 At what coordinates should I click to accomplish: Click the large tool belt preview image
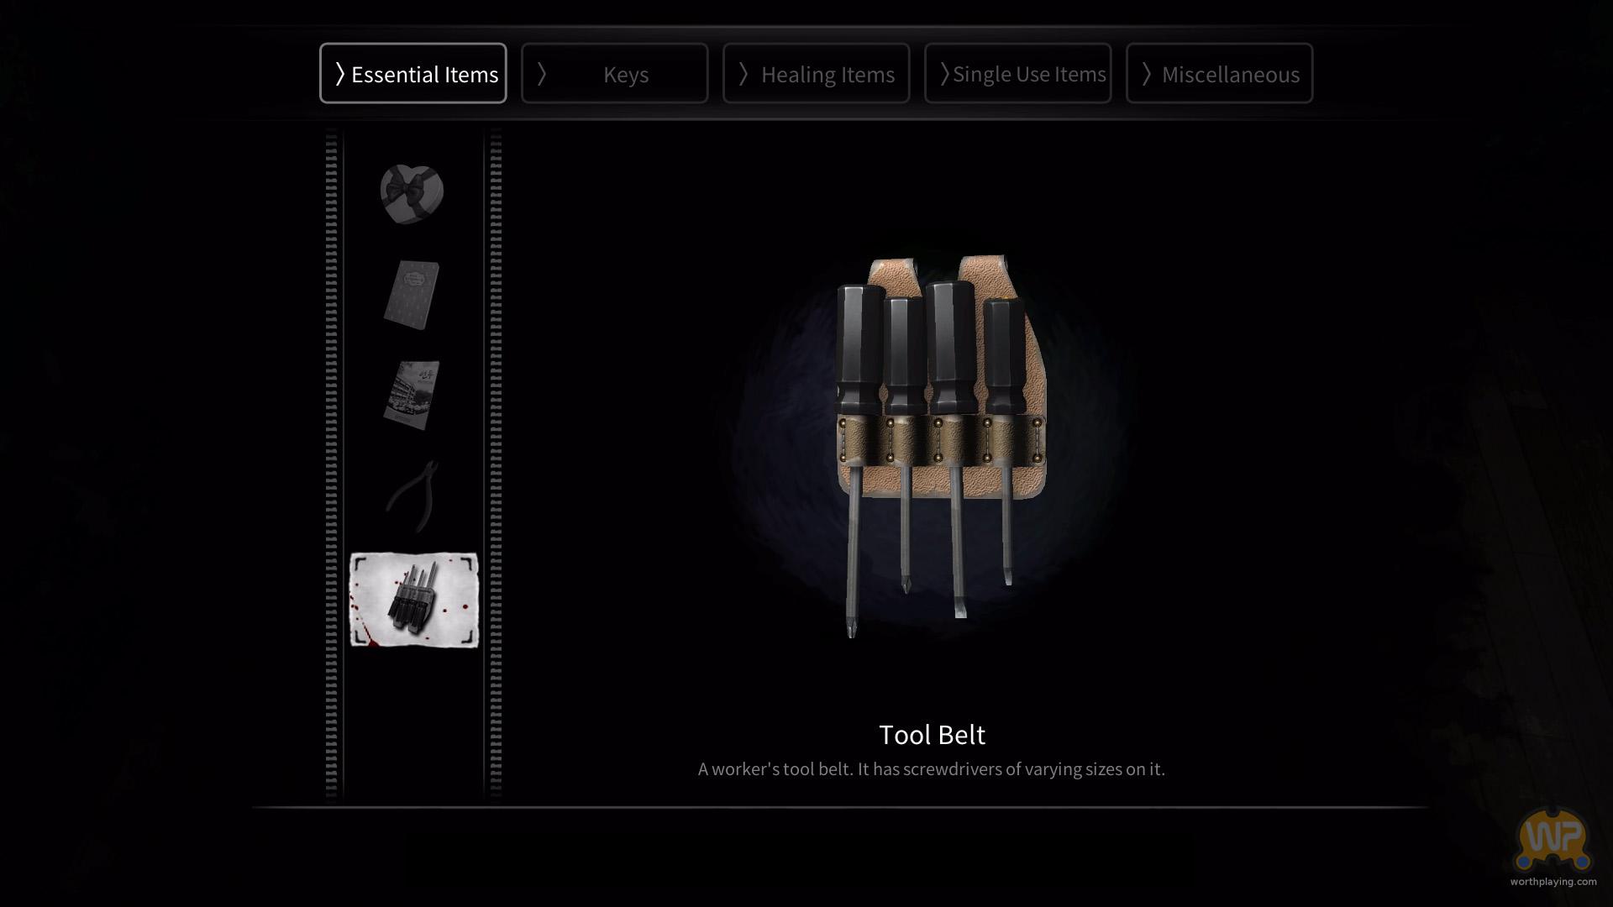940,447
